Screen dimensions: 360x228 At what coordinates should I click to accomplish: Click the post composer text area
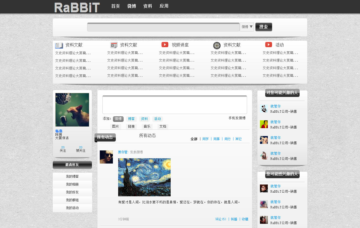tap(175, 105)
